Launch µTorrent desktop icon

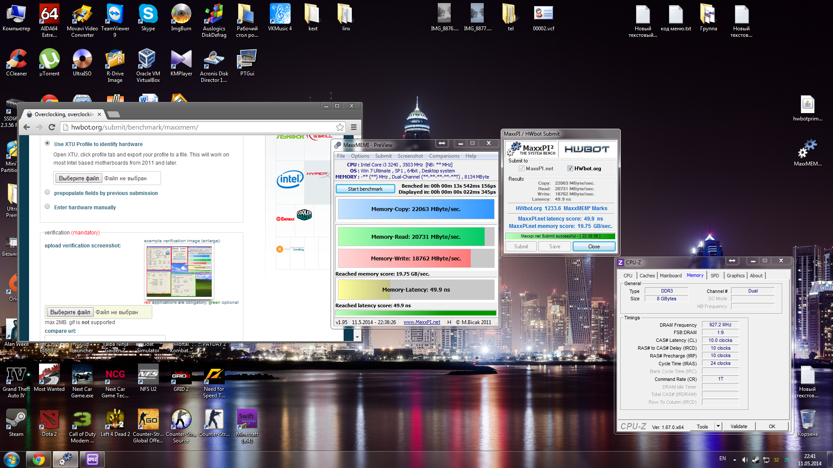pyautogui.click(x=49, y=62)
